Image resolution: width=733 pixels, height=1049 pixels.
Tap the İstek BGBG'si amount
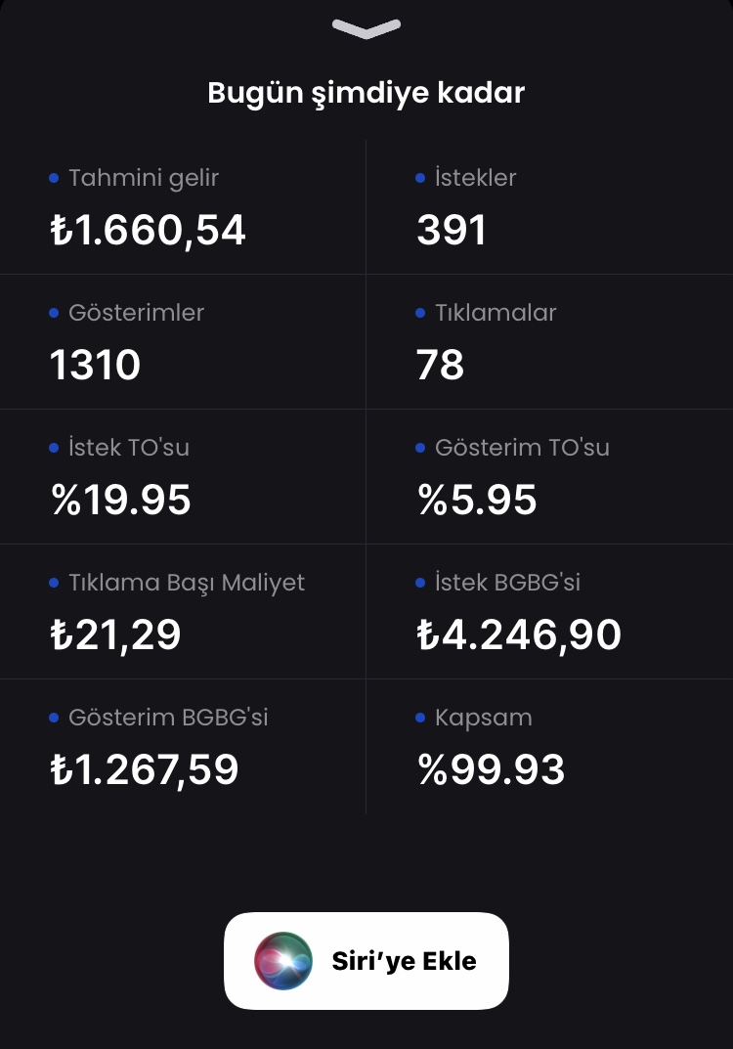coord(519,634)
